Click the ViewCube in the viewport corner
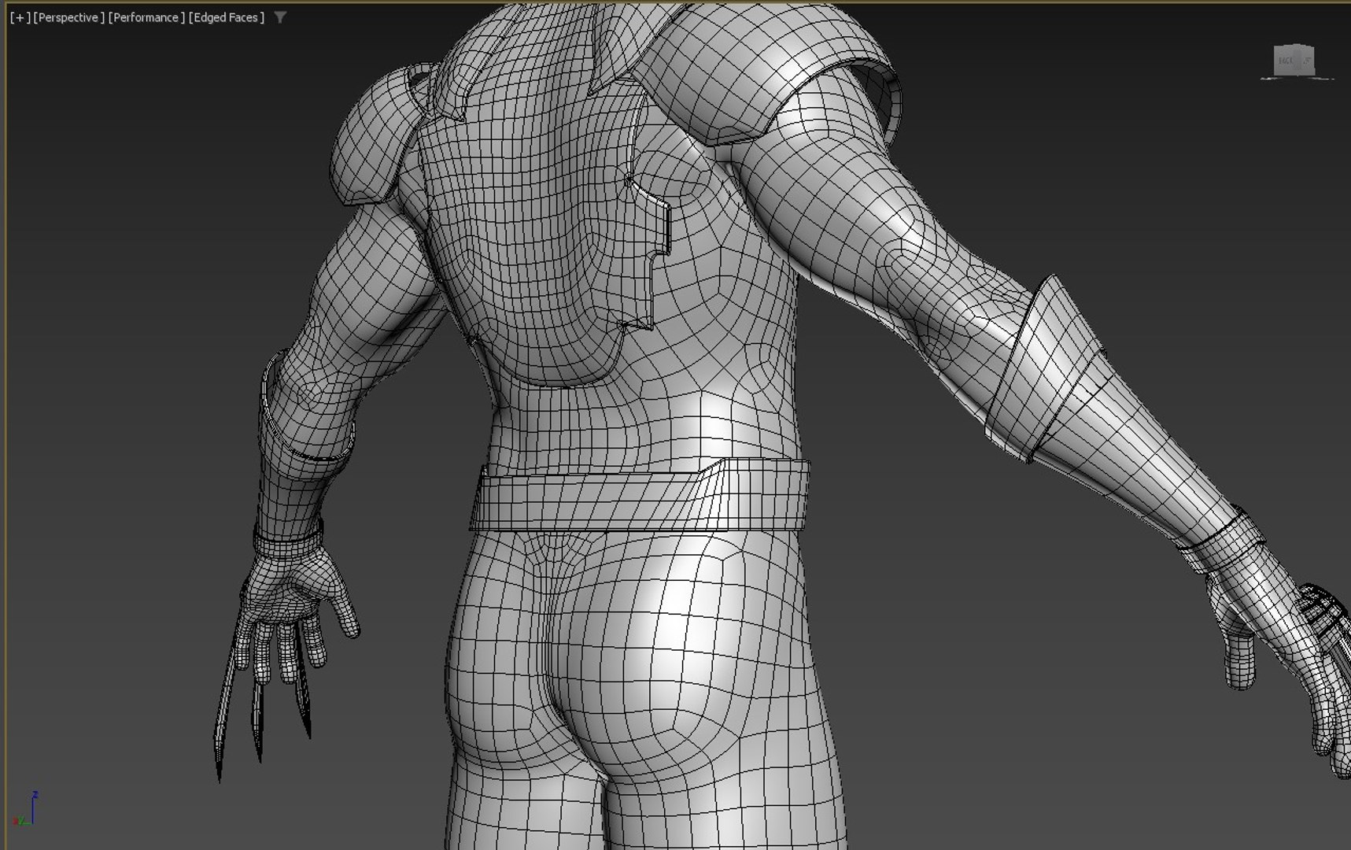 click(1294, 61)
